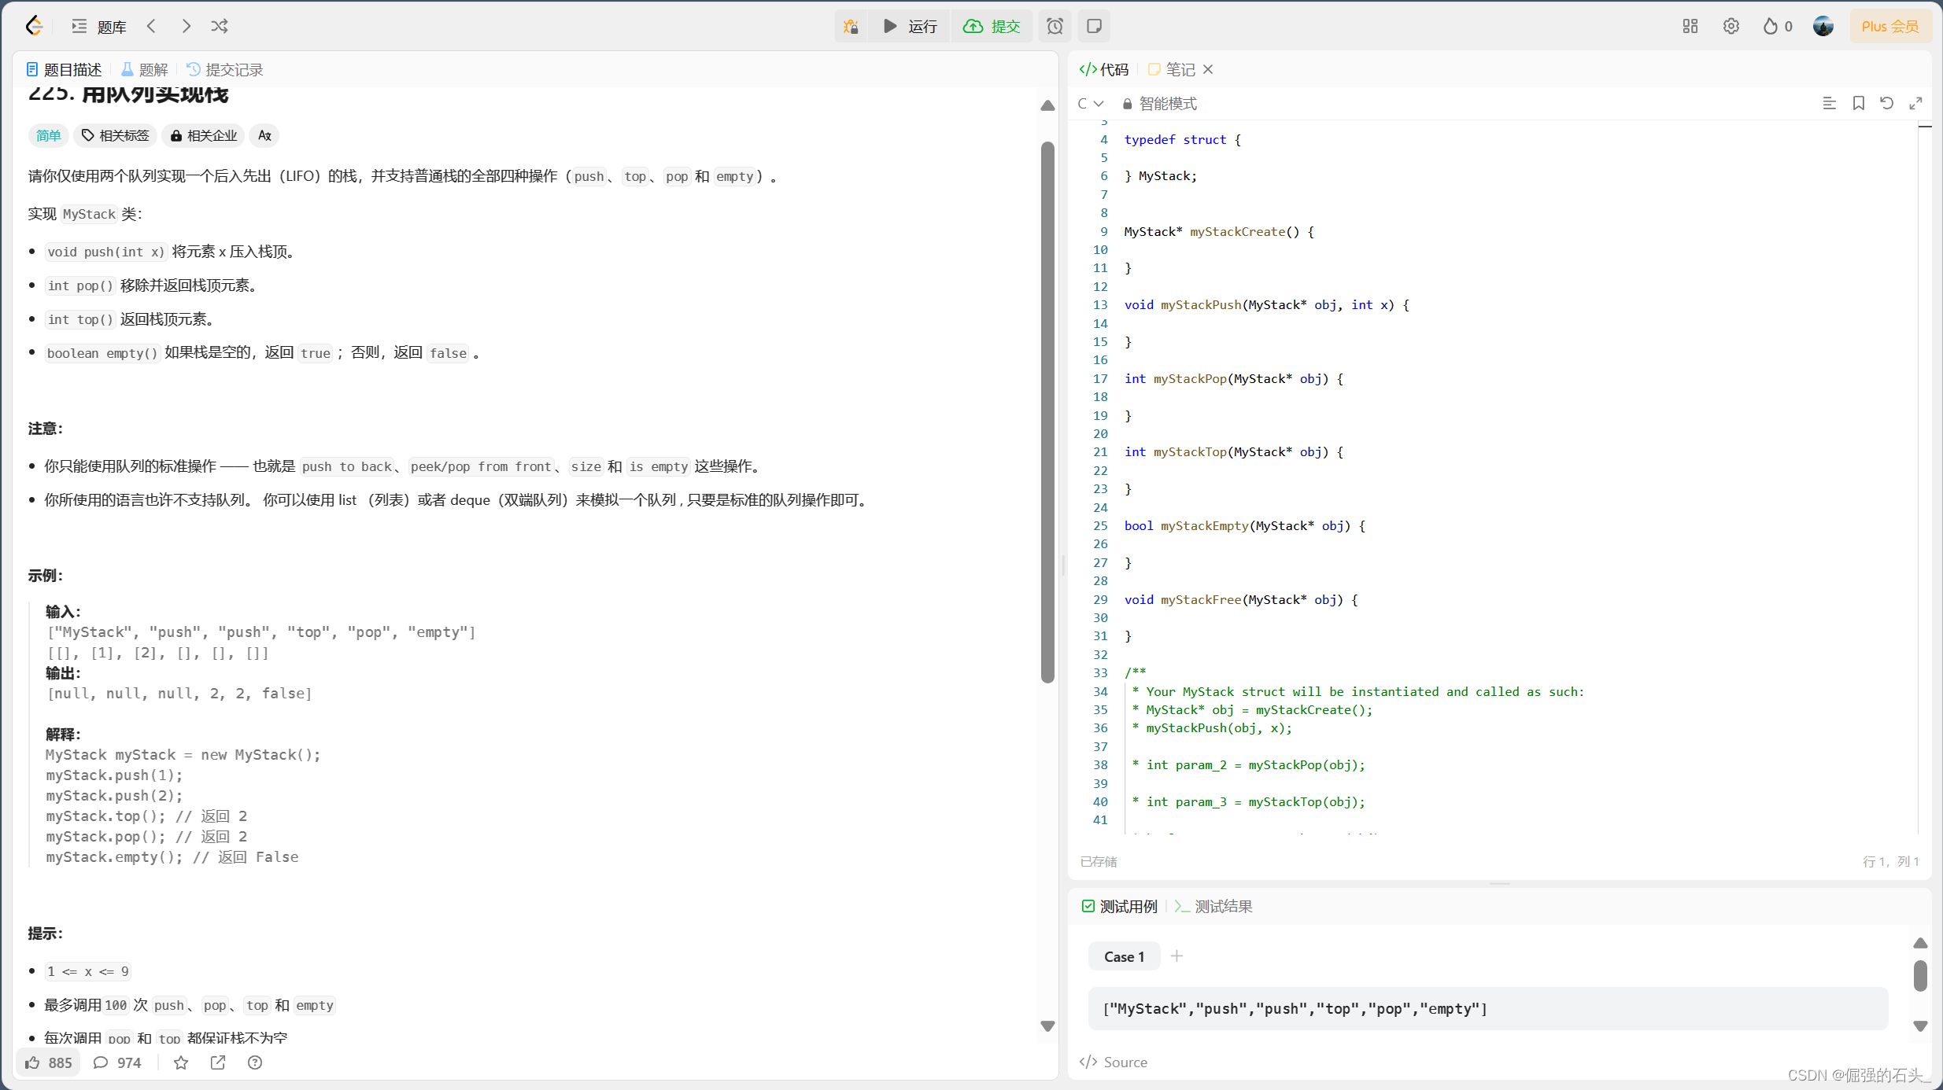Image resolution: width=1943 pixels, height=1090 pixels.
Task: Switch to the 测试结果 test results tab
Action: click(x=1213, y=906)
